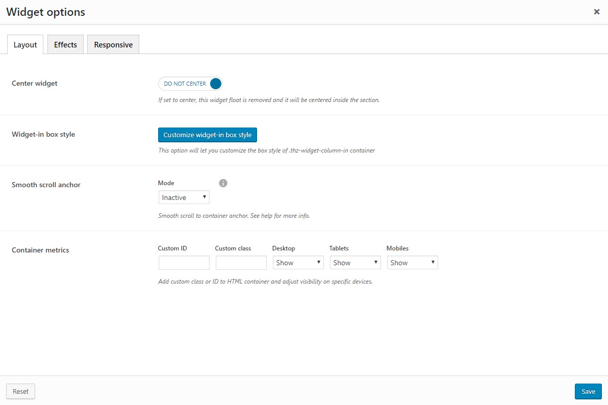
Task: Click the Mode help info icon
Action: [223, 183]
